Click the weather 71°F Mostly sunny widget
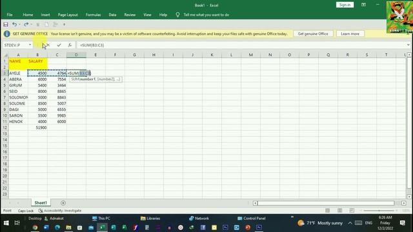413x232 pixels. click(x=320, y=223)
